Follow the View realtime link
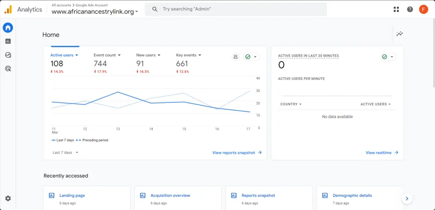Screen dimensions: 435x210 [382, 153]
